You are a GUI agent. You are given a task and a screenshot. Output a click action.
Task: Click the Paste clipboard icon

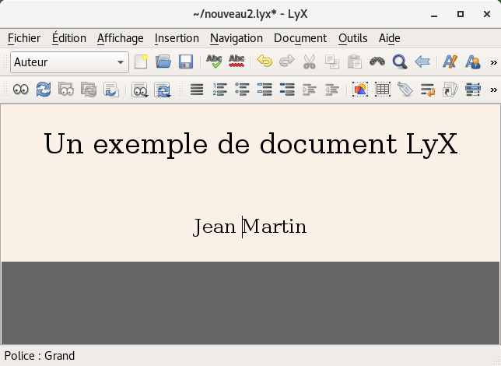(354, 62)
